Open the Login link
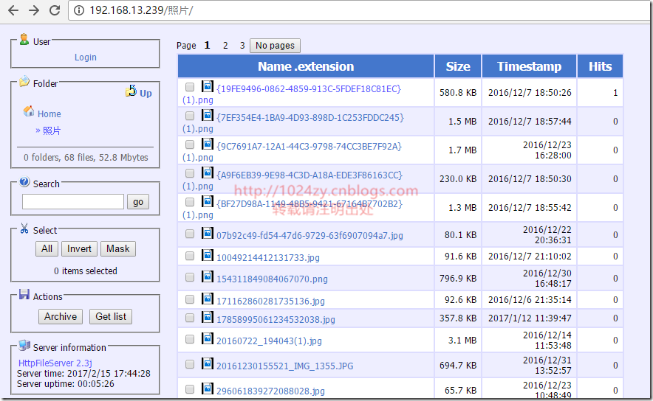 [86, 57]
